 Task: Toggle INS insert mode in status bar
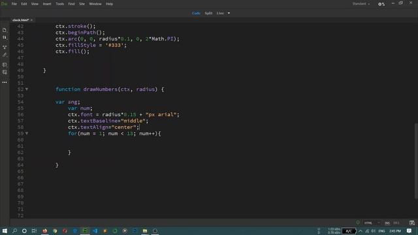click(x=387, y=223)
